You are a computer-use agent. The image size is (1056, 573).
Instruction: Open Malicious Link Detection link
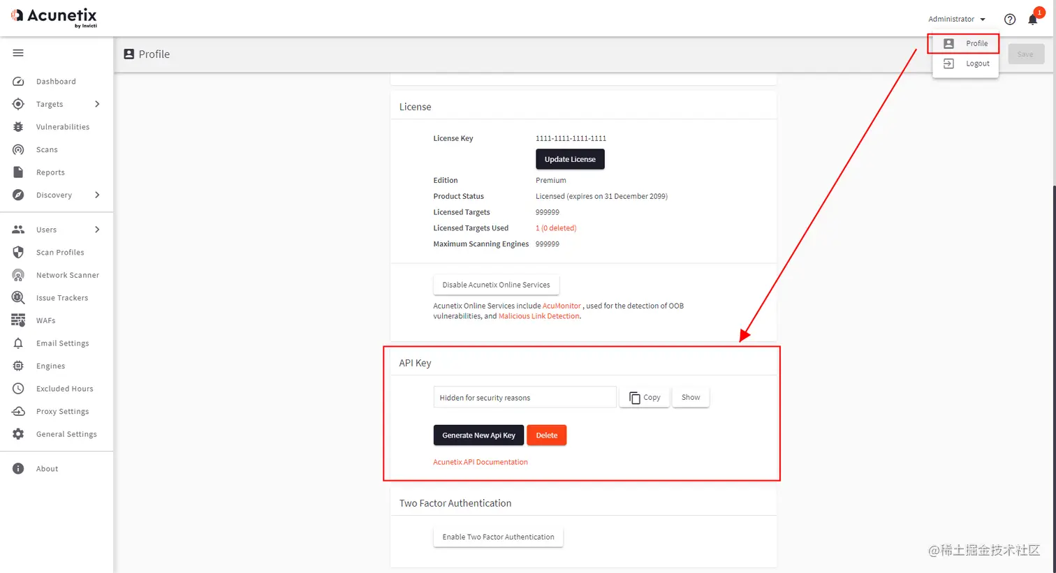click(x=539, y=316)
